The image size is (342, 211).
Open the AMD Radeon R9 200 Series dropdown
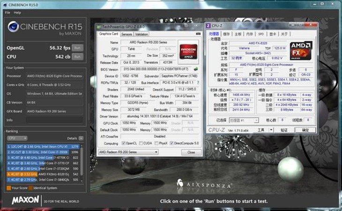click(128, 152)
